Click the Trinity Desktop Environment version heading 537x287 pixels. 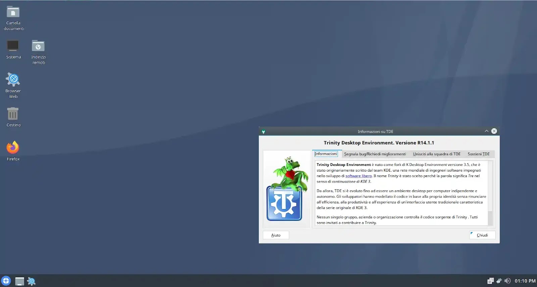pos(379,143)
